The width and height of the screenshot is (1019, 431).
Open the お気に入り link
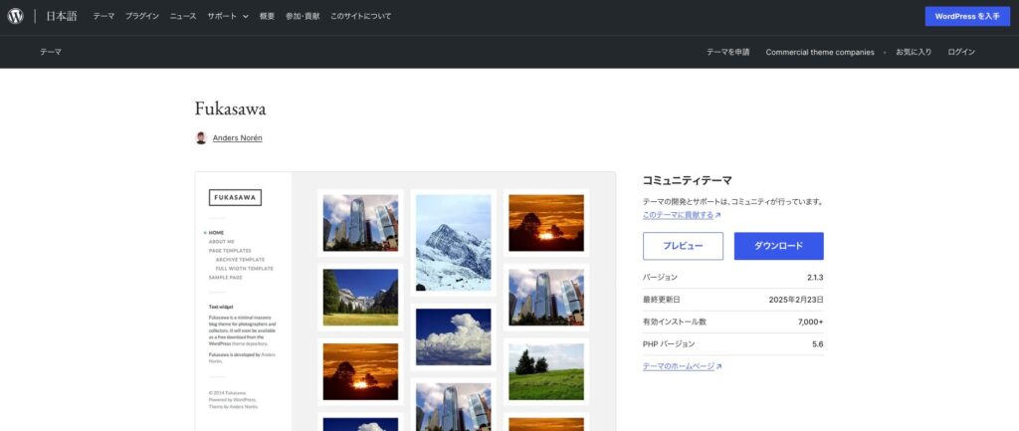coord(914,52)
